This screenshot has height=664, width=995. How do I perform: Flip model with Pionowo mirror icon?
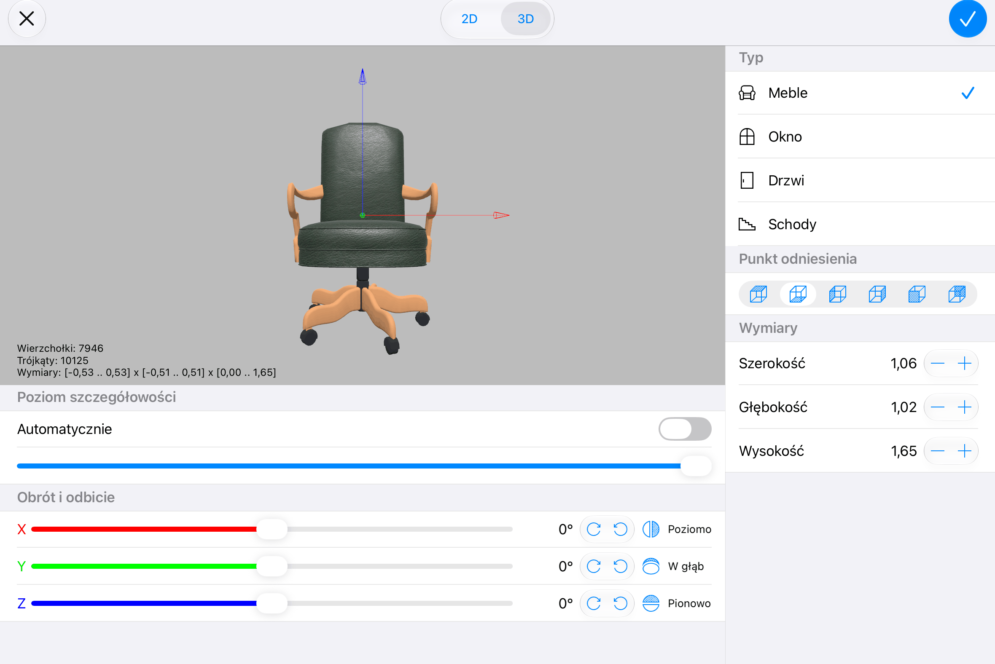(651, 603)
